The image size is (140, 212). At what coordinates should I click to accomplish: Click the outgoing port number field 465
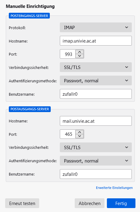[x=68, y=134]
